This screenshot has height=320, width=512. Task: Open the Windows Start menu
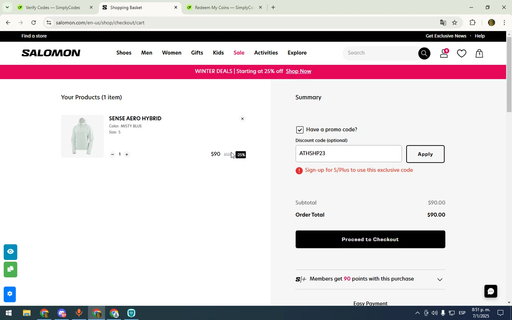pyautogui.click(x=8, y=313)
